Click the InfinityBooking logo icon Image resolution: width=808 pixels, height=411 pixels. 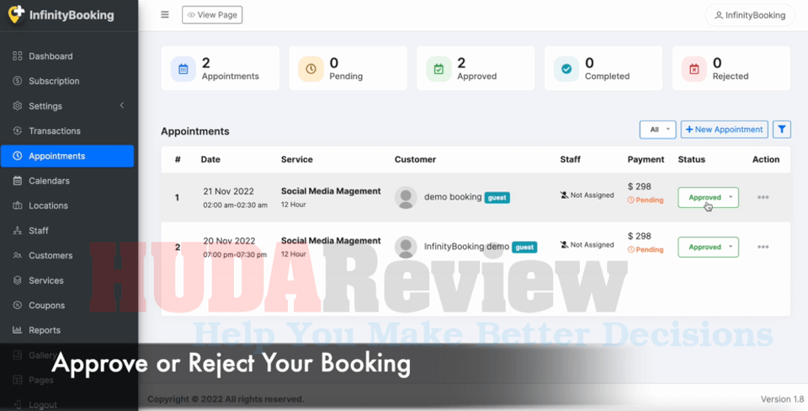click(16, 14)
